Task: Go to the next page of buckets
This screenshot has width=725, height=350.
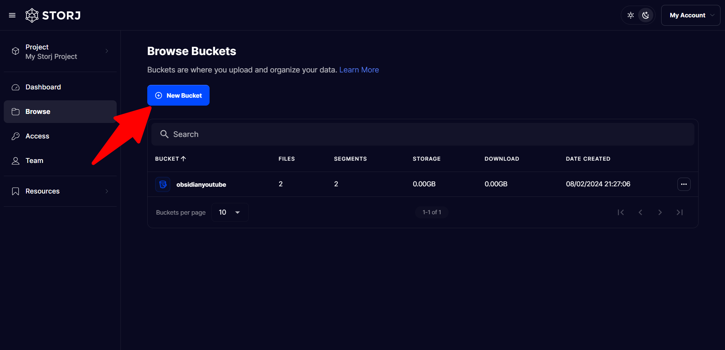Action: pyautogui.click(x=660, y=212)
